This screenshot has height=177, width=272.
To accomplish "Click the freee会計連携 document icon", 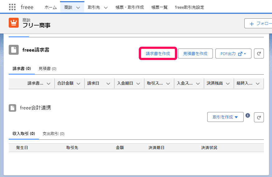I will coord(12,108).
